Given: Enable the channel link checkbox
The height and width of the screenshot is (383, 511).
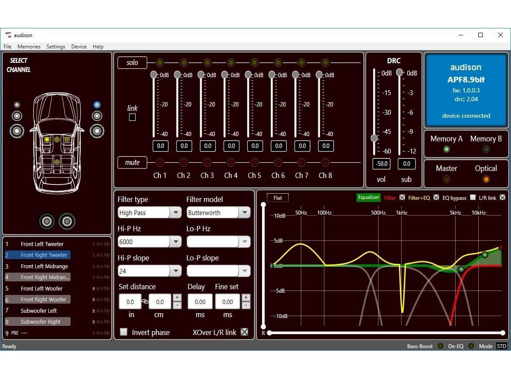Looking at the screenshot, I should coord(132,117).
